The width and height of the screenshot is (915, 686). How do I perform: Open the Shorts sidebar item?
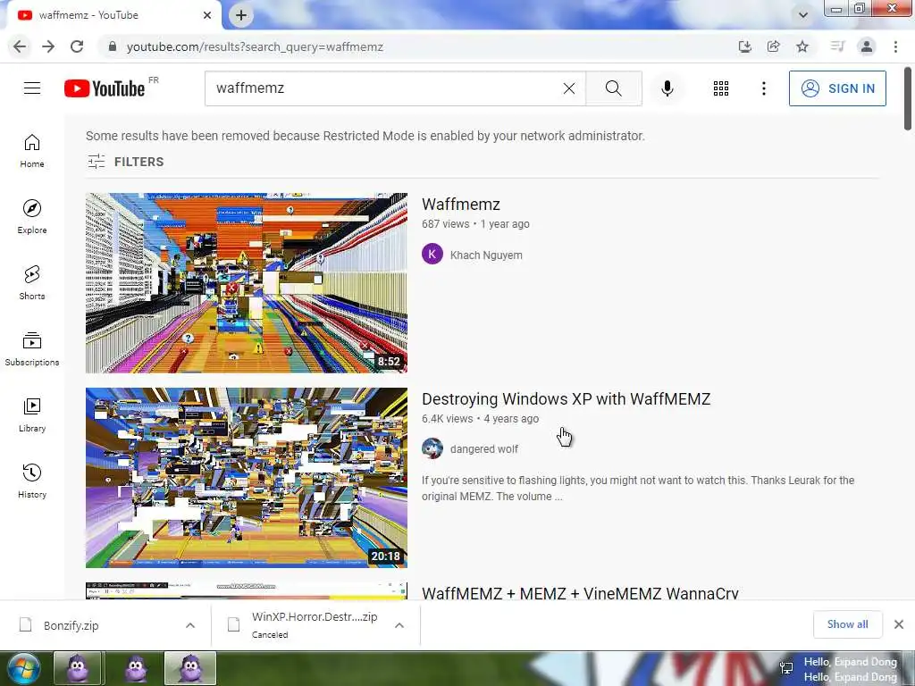point(32,283)
